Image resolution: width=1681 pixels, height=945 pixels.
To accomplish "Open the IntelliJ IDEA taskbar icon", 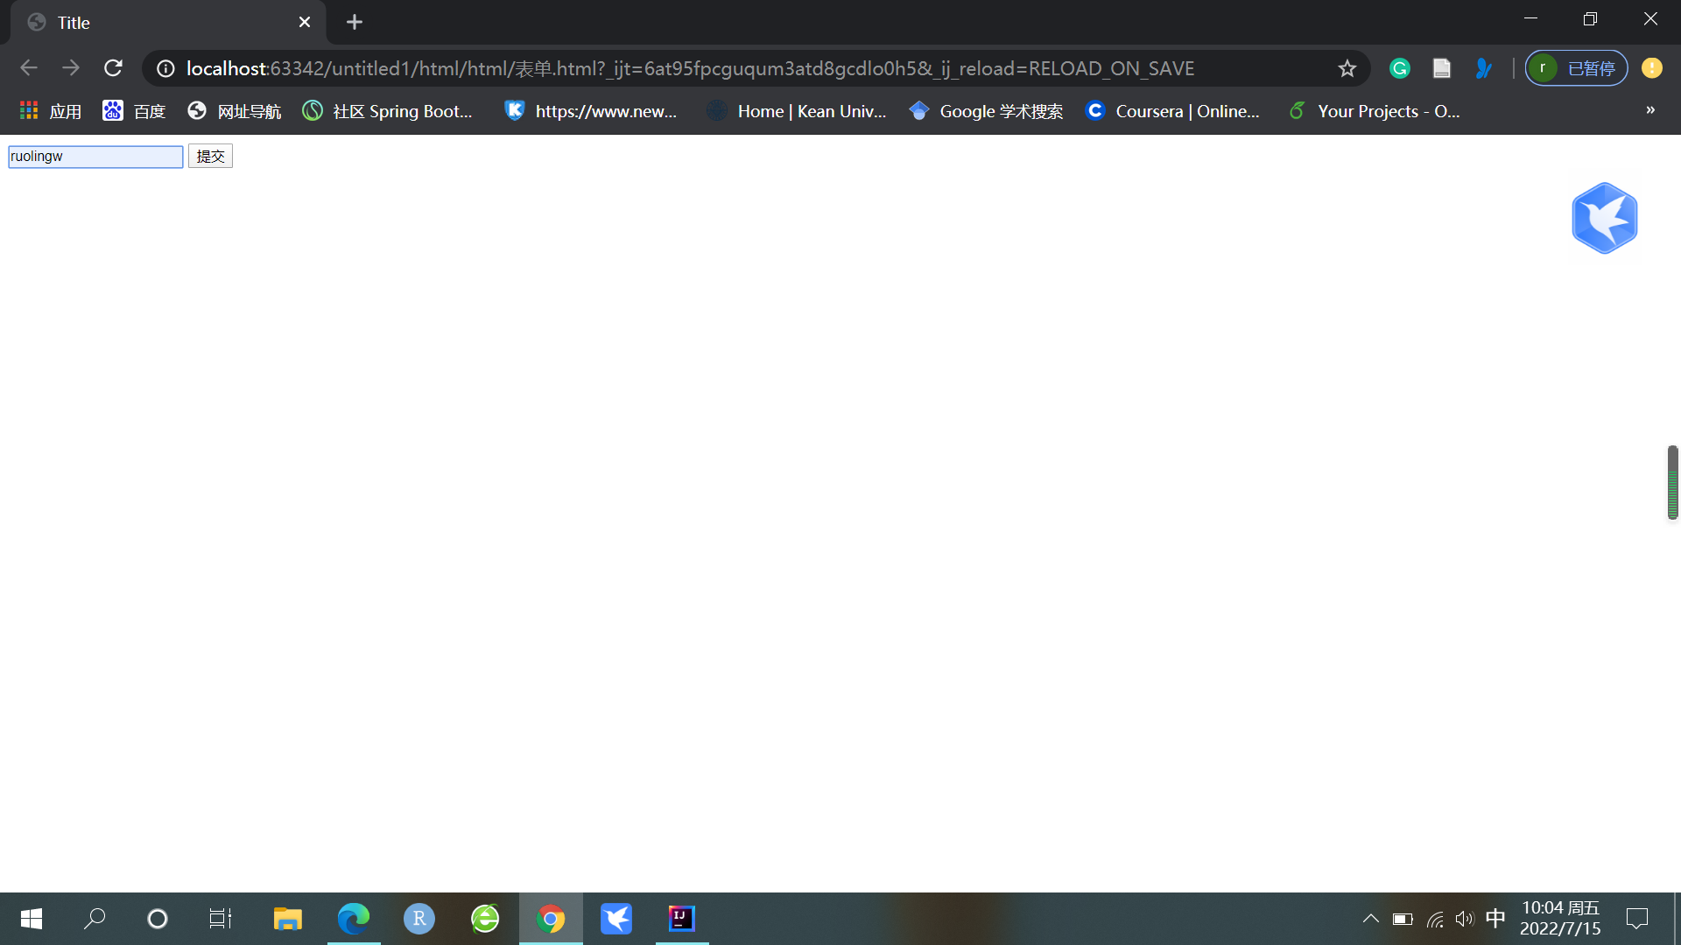I will 681,919.
